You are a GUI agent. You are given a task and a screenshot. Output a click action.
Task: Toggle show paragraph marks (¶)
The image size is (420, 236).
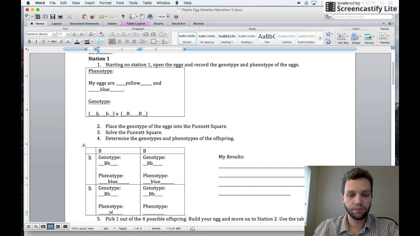(123, 16)
